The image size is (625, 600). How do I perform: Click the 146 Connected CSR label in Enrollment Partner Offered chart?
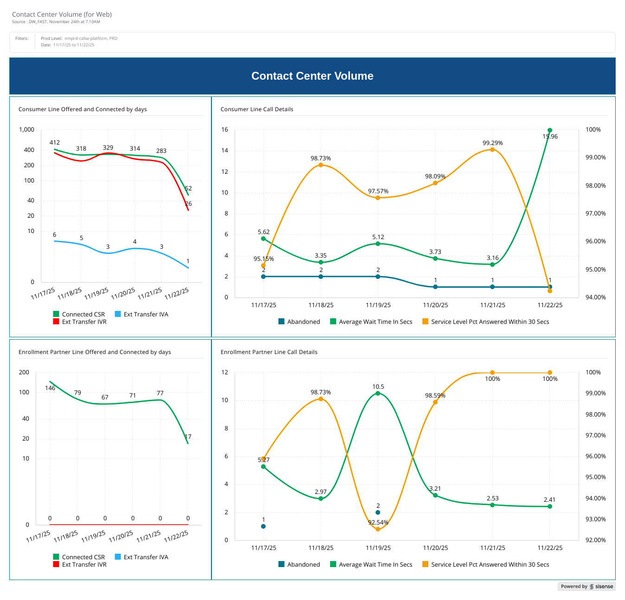point(50,388)
